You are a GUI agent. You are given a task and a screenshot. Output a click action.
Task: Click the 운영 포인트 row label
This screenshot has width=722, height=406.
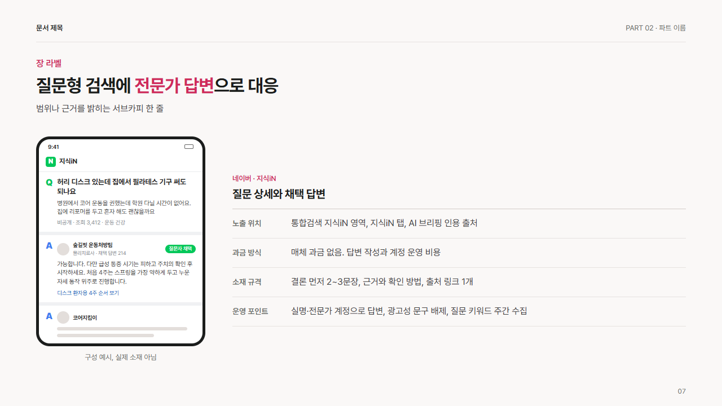coord(250,311)
